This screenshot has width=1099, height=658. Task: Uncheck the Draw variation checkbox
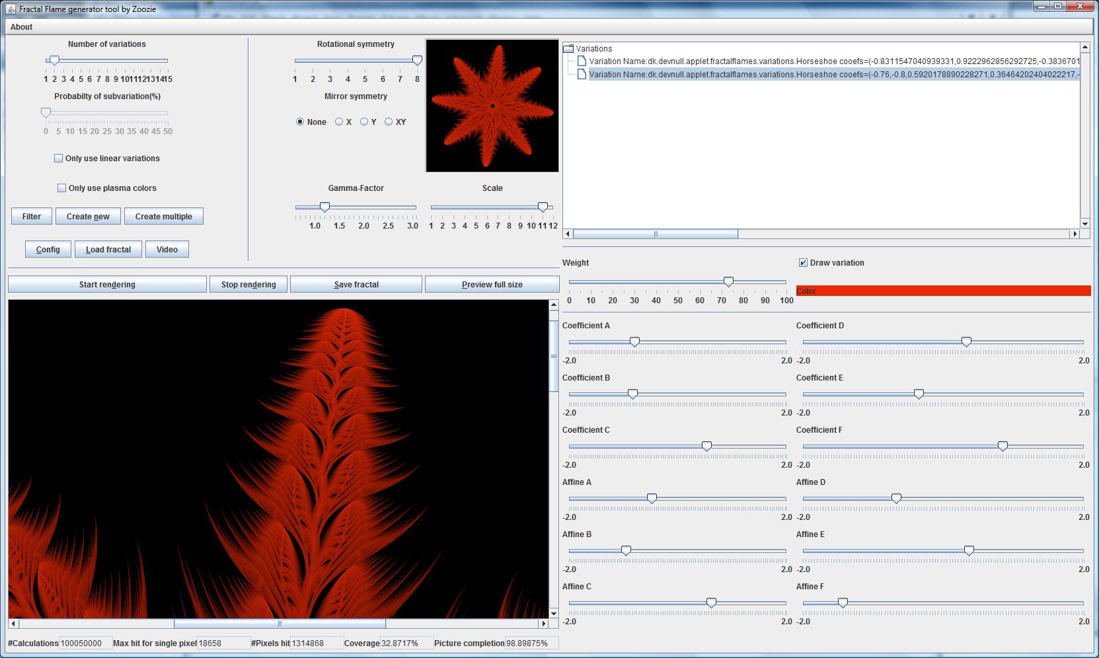[x=803, y=263]
